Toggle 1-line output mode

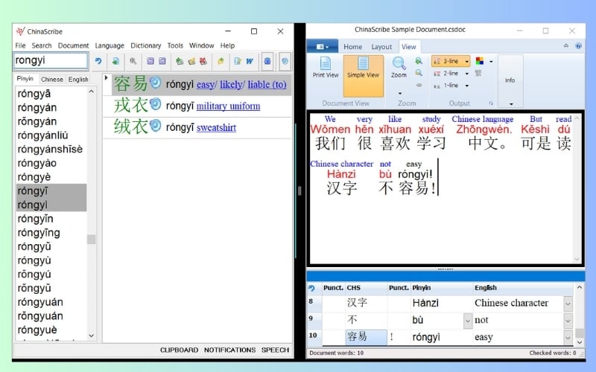coord(447,86)
